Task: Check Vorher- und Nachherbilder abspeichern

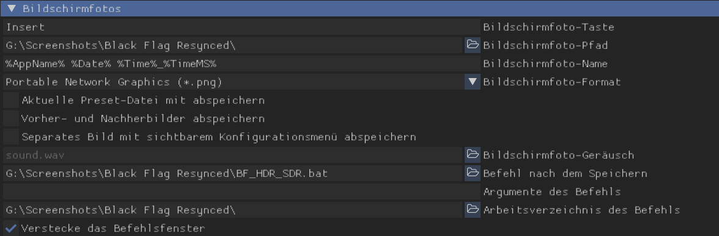Action: pos(10,118)
